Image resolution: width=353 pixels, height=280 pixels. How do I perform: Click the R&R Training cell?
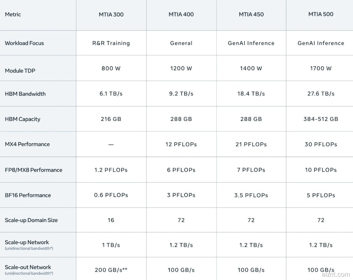pyautogui.click(x=111, y=43)
